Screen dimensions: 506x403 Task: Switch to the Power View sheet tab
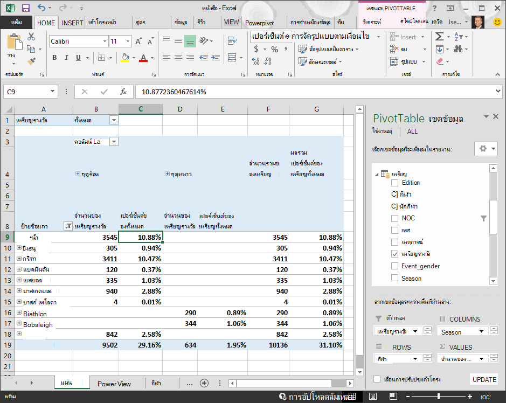114,384
